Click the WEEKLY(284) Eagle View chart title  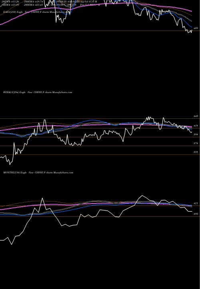coord(38,92)
